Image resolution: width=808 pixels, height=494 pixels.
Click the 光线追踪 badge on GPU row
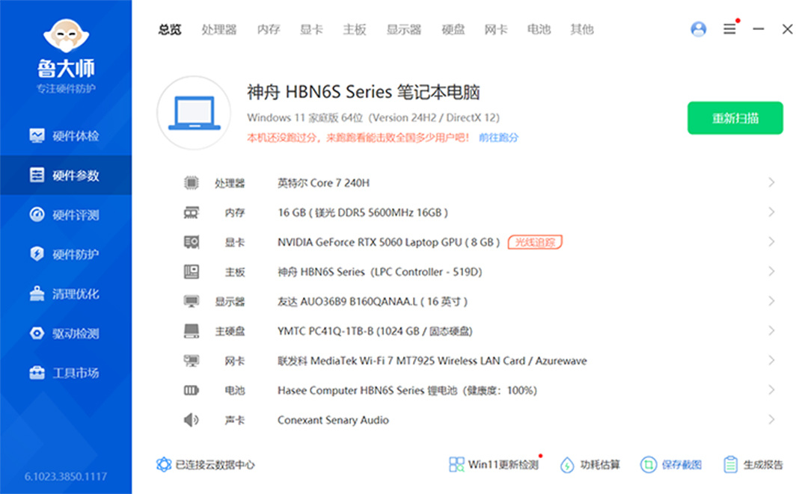(535, 242)
